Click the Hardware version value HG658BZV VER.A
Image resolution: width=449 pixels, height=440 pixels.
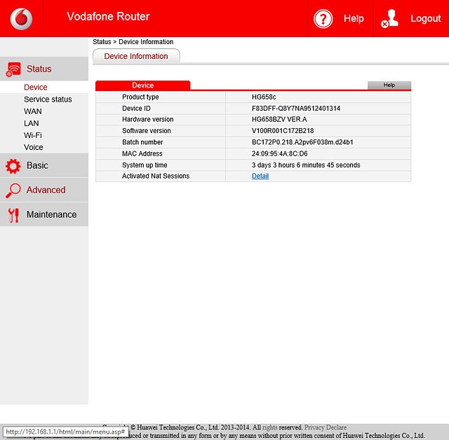(x=279, y=119)
